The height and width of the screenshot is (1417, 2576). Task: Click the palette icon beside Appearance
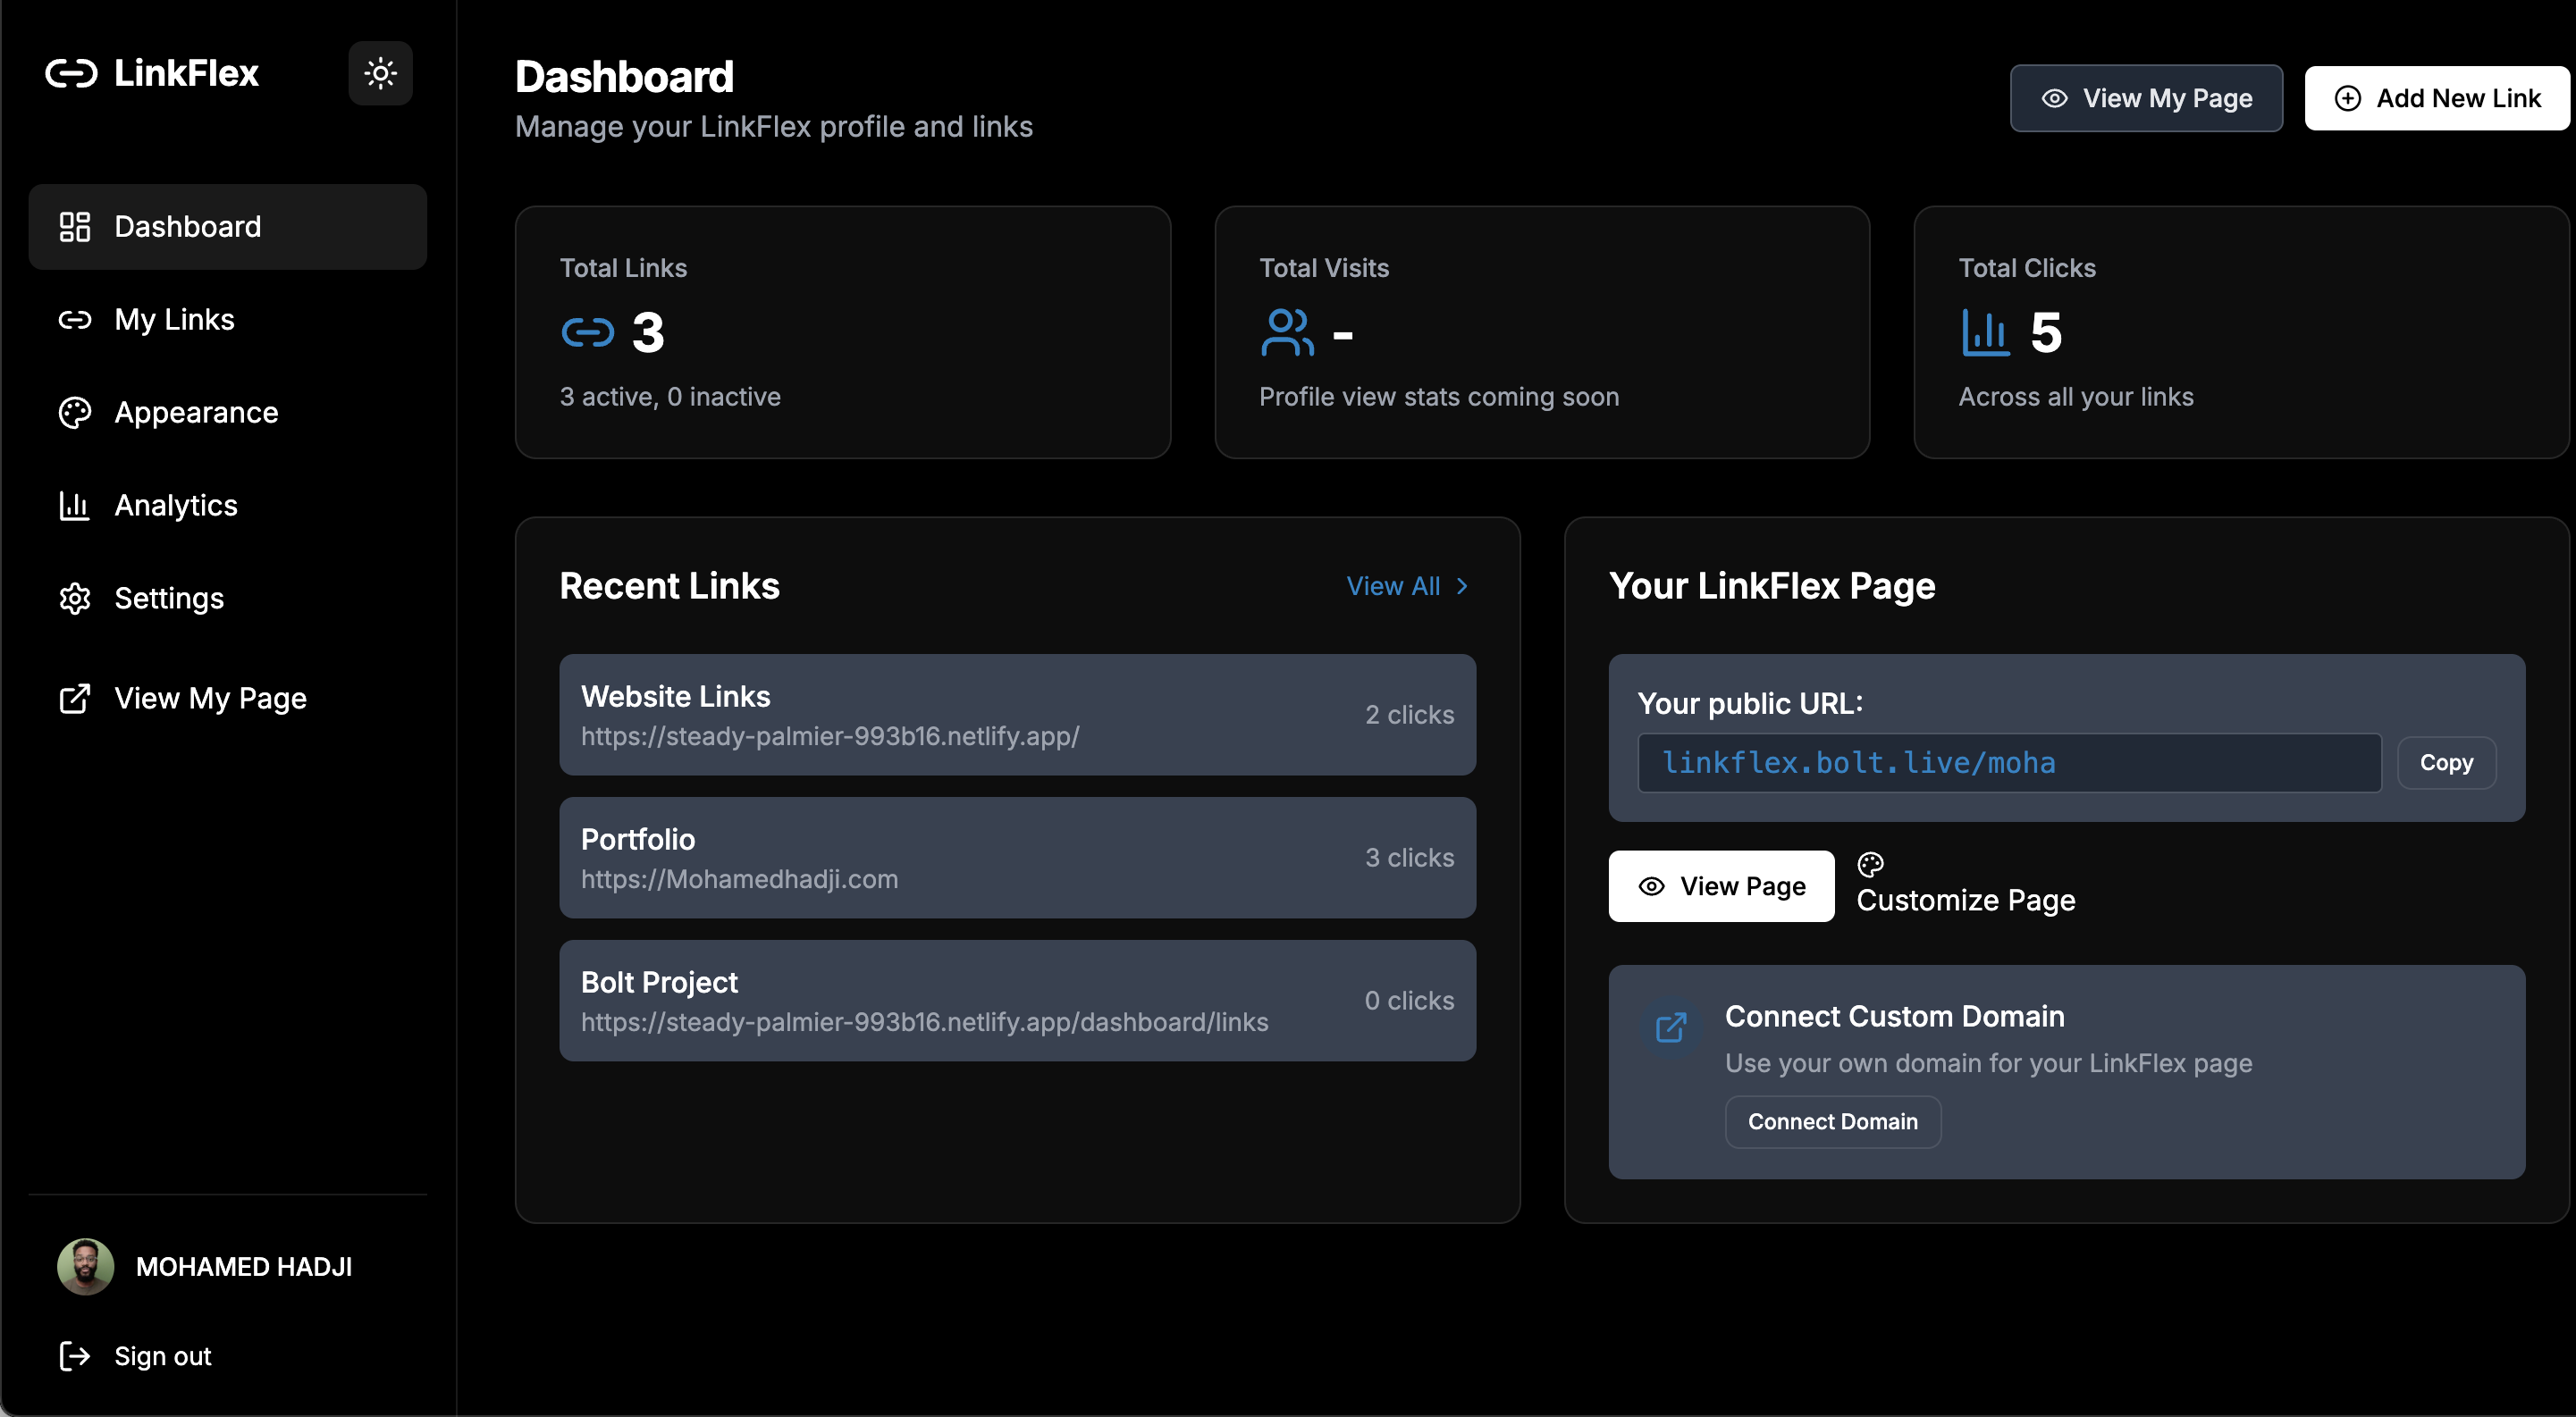tap(75, 413)
